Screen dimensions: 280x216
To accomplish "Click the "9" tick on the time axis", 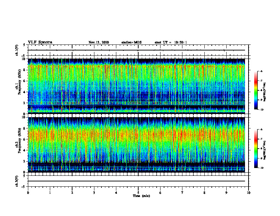I will tap(226, 193).
